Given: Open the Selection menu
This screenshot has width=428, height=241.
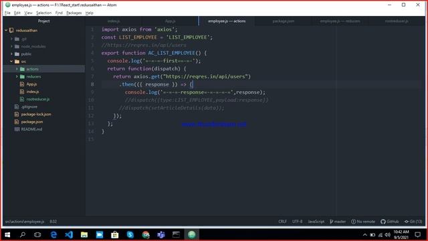Looking at the screenshot, I should click(43, 13).
